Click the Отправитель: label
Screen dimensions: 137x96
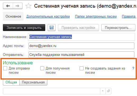(x=13, y=55)
